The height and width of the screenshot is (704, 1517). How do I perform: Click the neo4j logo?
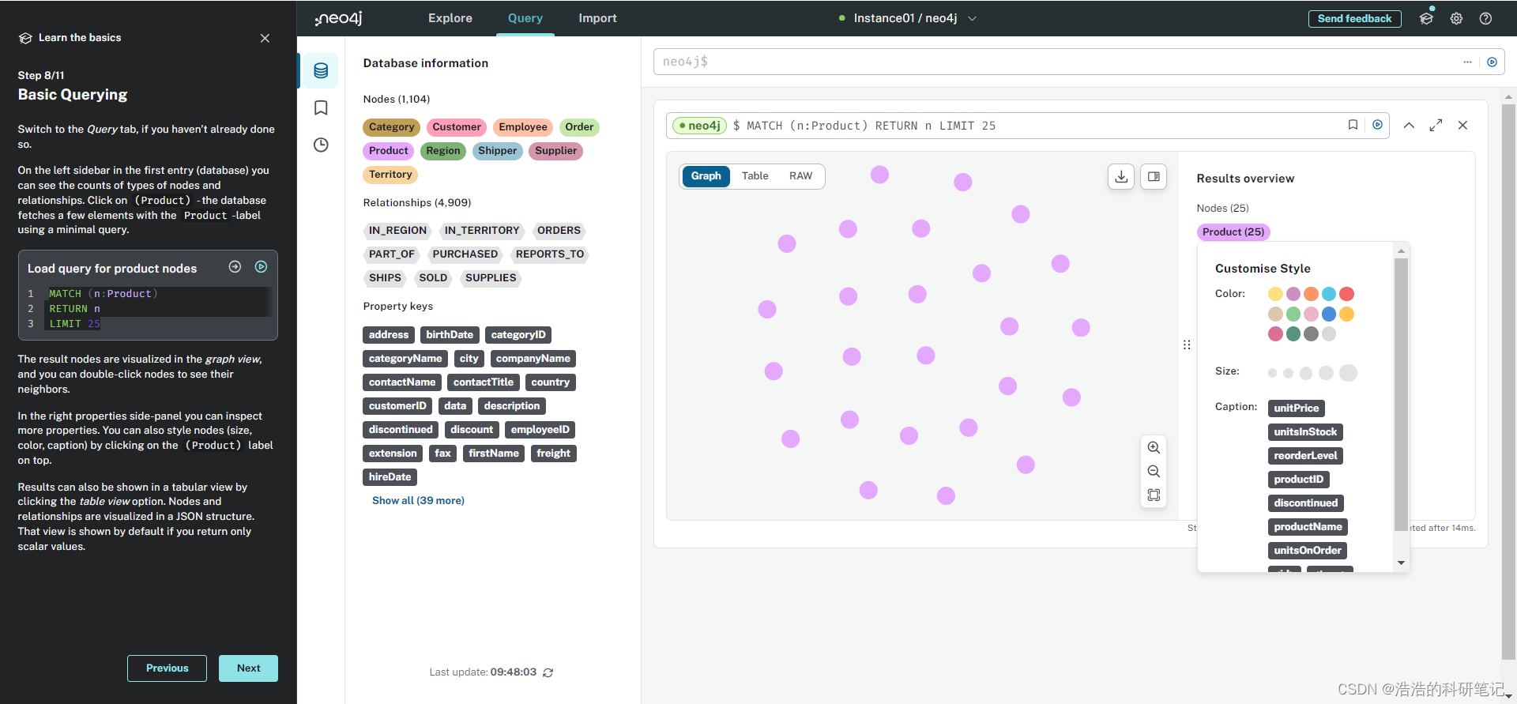(339, 18)
